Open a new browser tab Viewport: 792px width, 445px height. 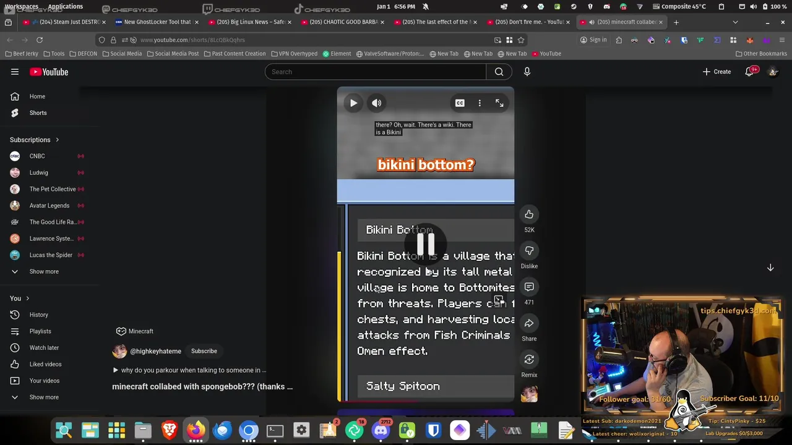tap(676, 22)
